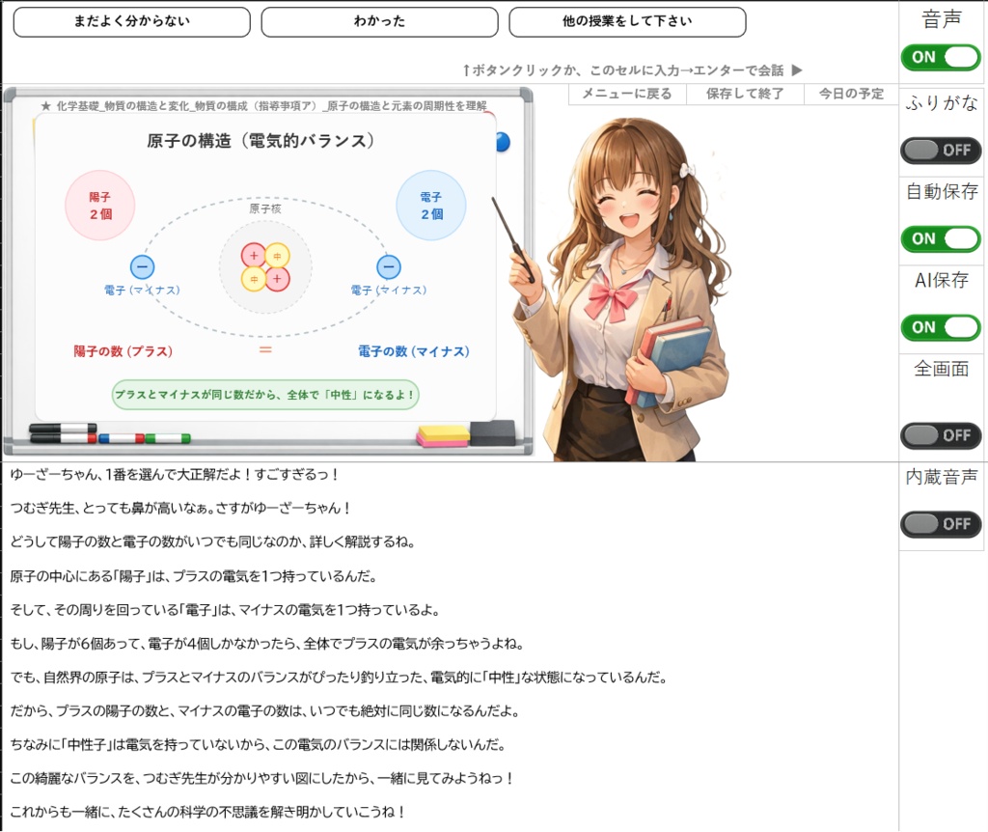Click the left minus electron icon
Viewport: 988px width, 832px height.
(x=143, y=267)
